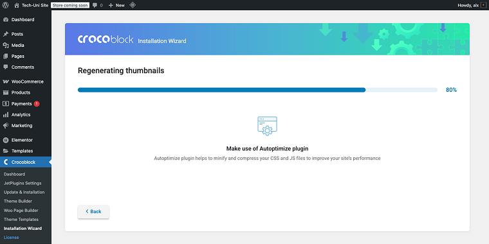Image resolution: width=489 pixels, height=244 pixels.
Task: Click the Elementor icon in sidebar
Action: point(6,140)
